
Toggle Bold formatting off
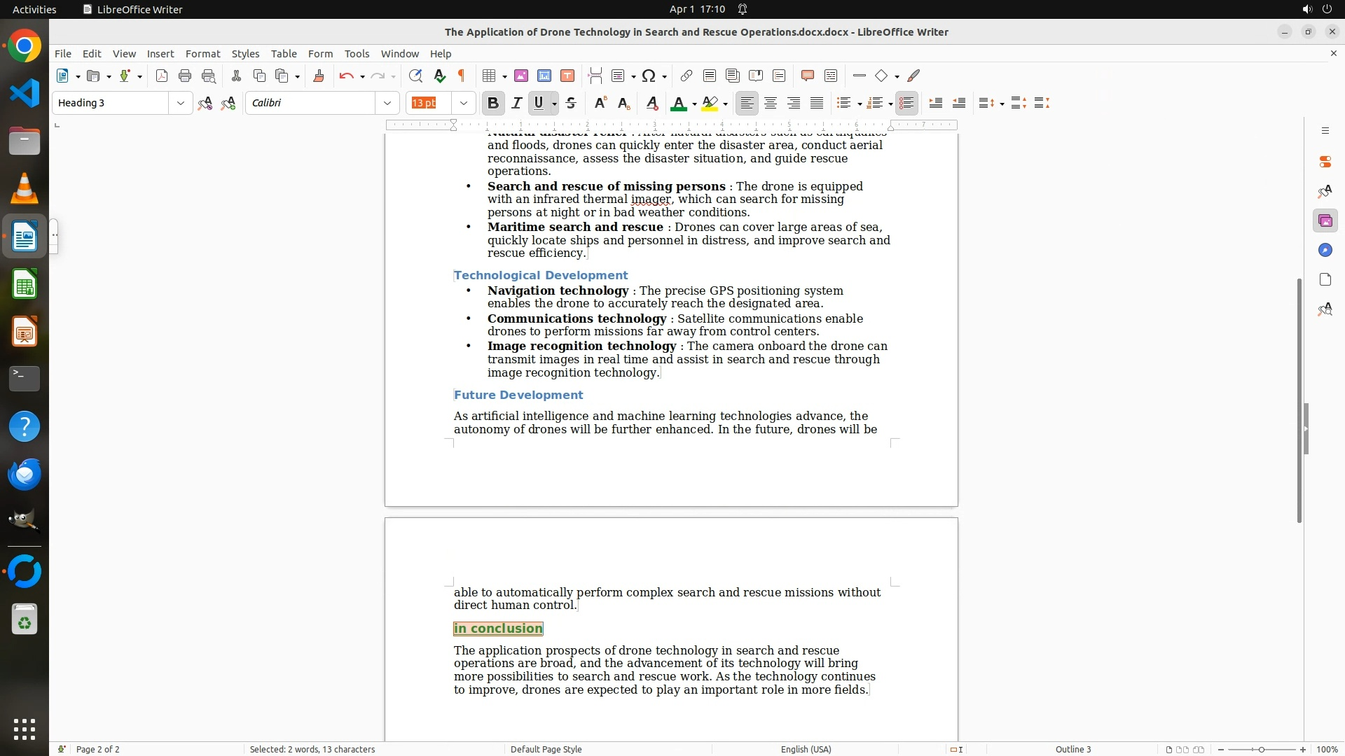(x=493, y=103)
